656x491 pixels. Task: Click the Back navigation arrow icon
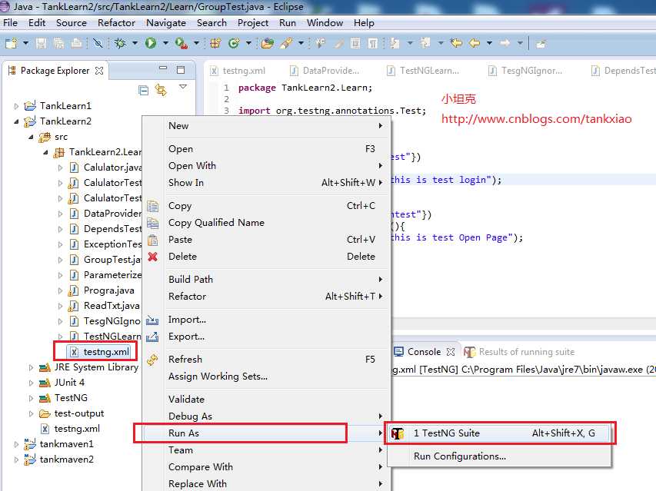(x=474, y=43)
